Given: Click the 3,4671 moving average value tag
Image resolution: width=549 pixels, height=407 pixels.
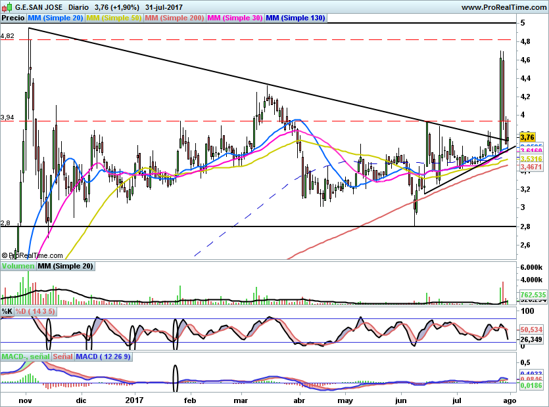Looking at the screenshot, I should pyautogui.click(x=531, y=167).
